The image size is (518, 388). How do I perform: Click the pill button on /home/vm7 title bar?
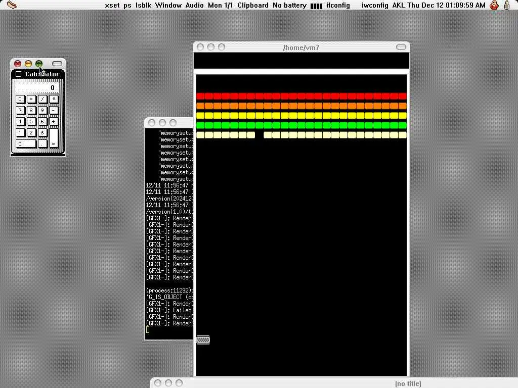tap(401, 47)
